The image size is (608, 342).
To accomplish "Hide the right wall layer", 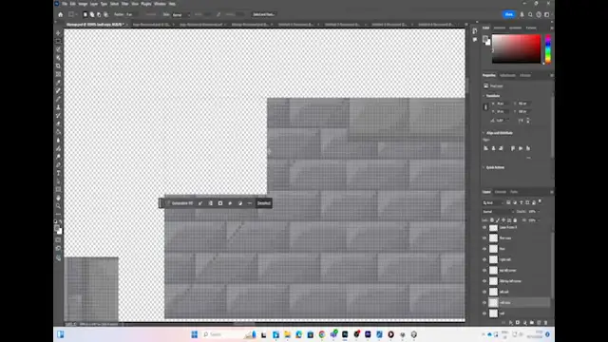I will point(484,259).
